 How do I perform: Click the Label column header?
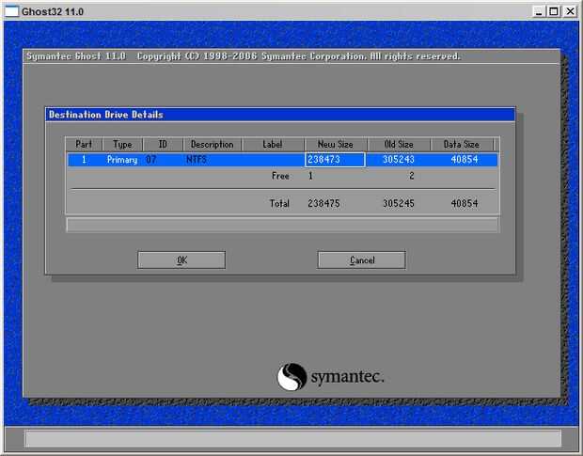273,144
